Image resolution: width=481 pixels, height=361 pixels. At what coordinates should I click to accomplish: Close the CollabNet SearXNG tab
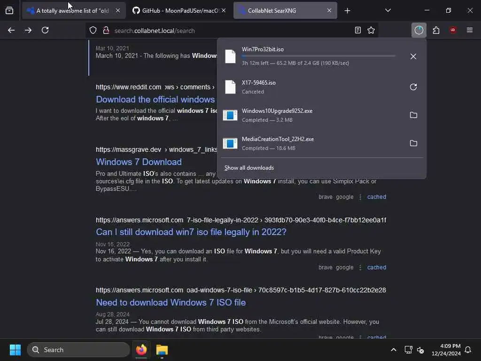(x=329, y=11)
